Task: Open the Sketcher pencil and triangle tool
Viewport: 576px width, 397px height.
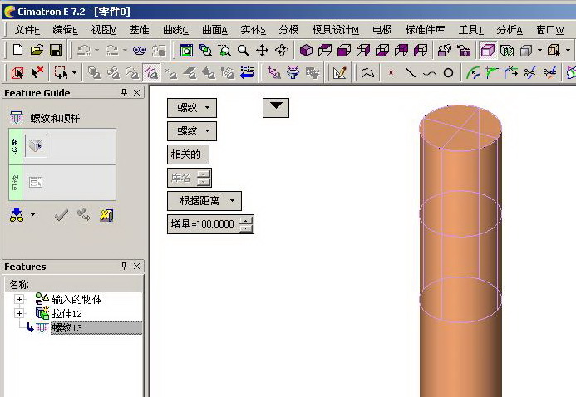Action: [x=339, y=73]
